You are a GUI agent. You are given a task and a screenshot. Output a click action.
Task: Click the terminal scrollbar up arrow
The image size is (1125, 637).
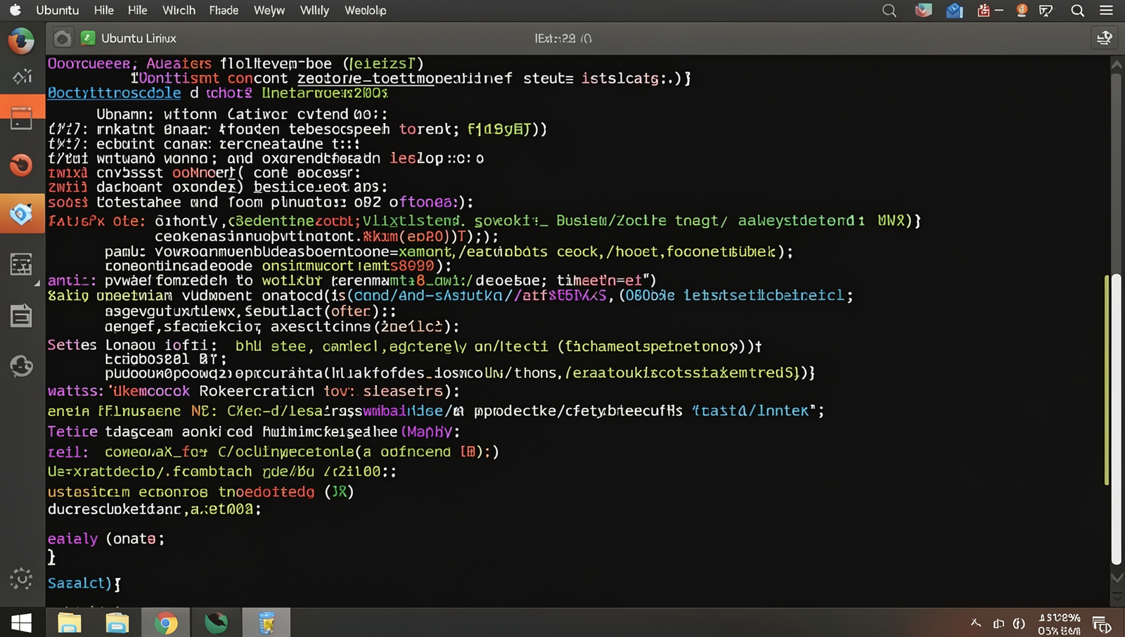pos(1116,64)
